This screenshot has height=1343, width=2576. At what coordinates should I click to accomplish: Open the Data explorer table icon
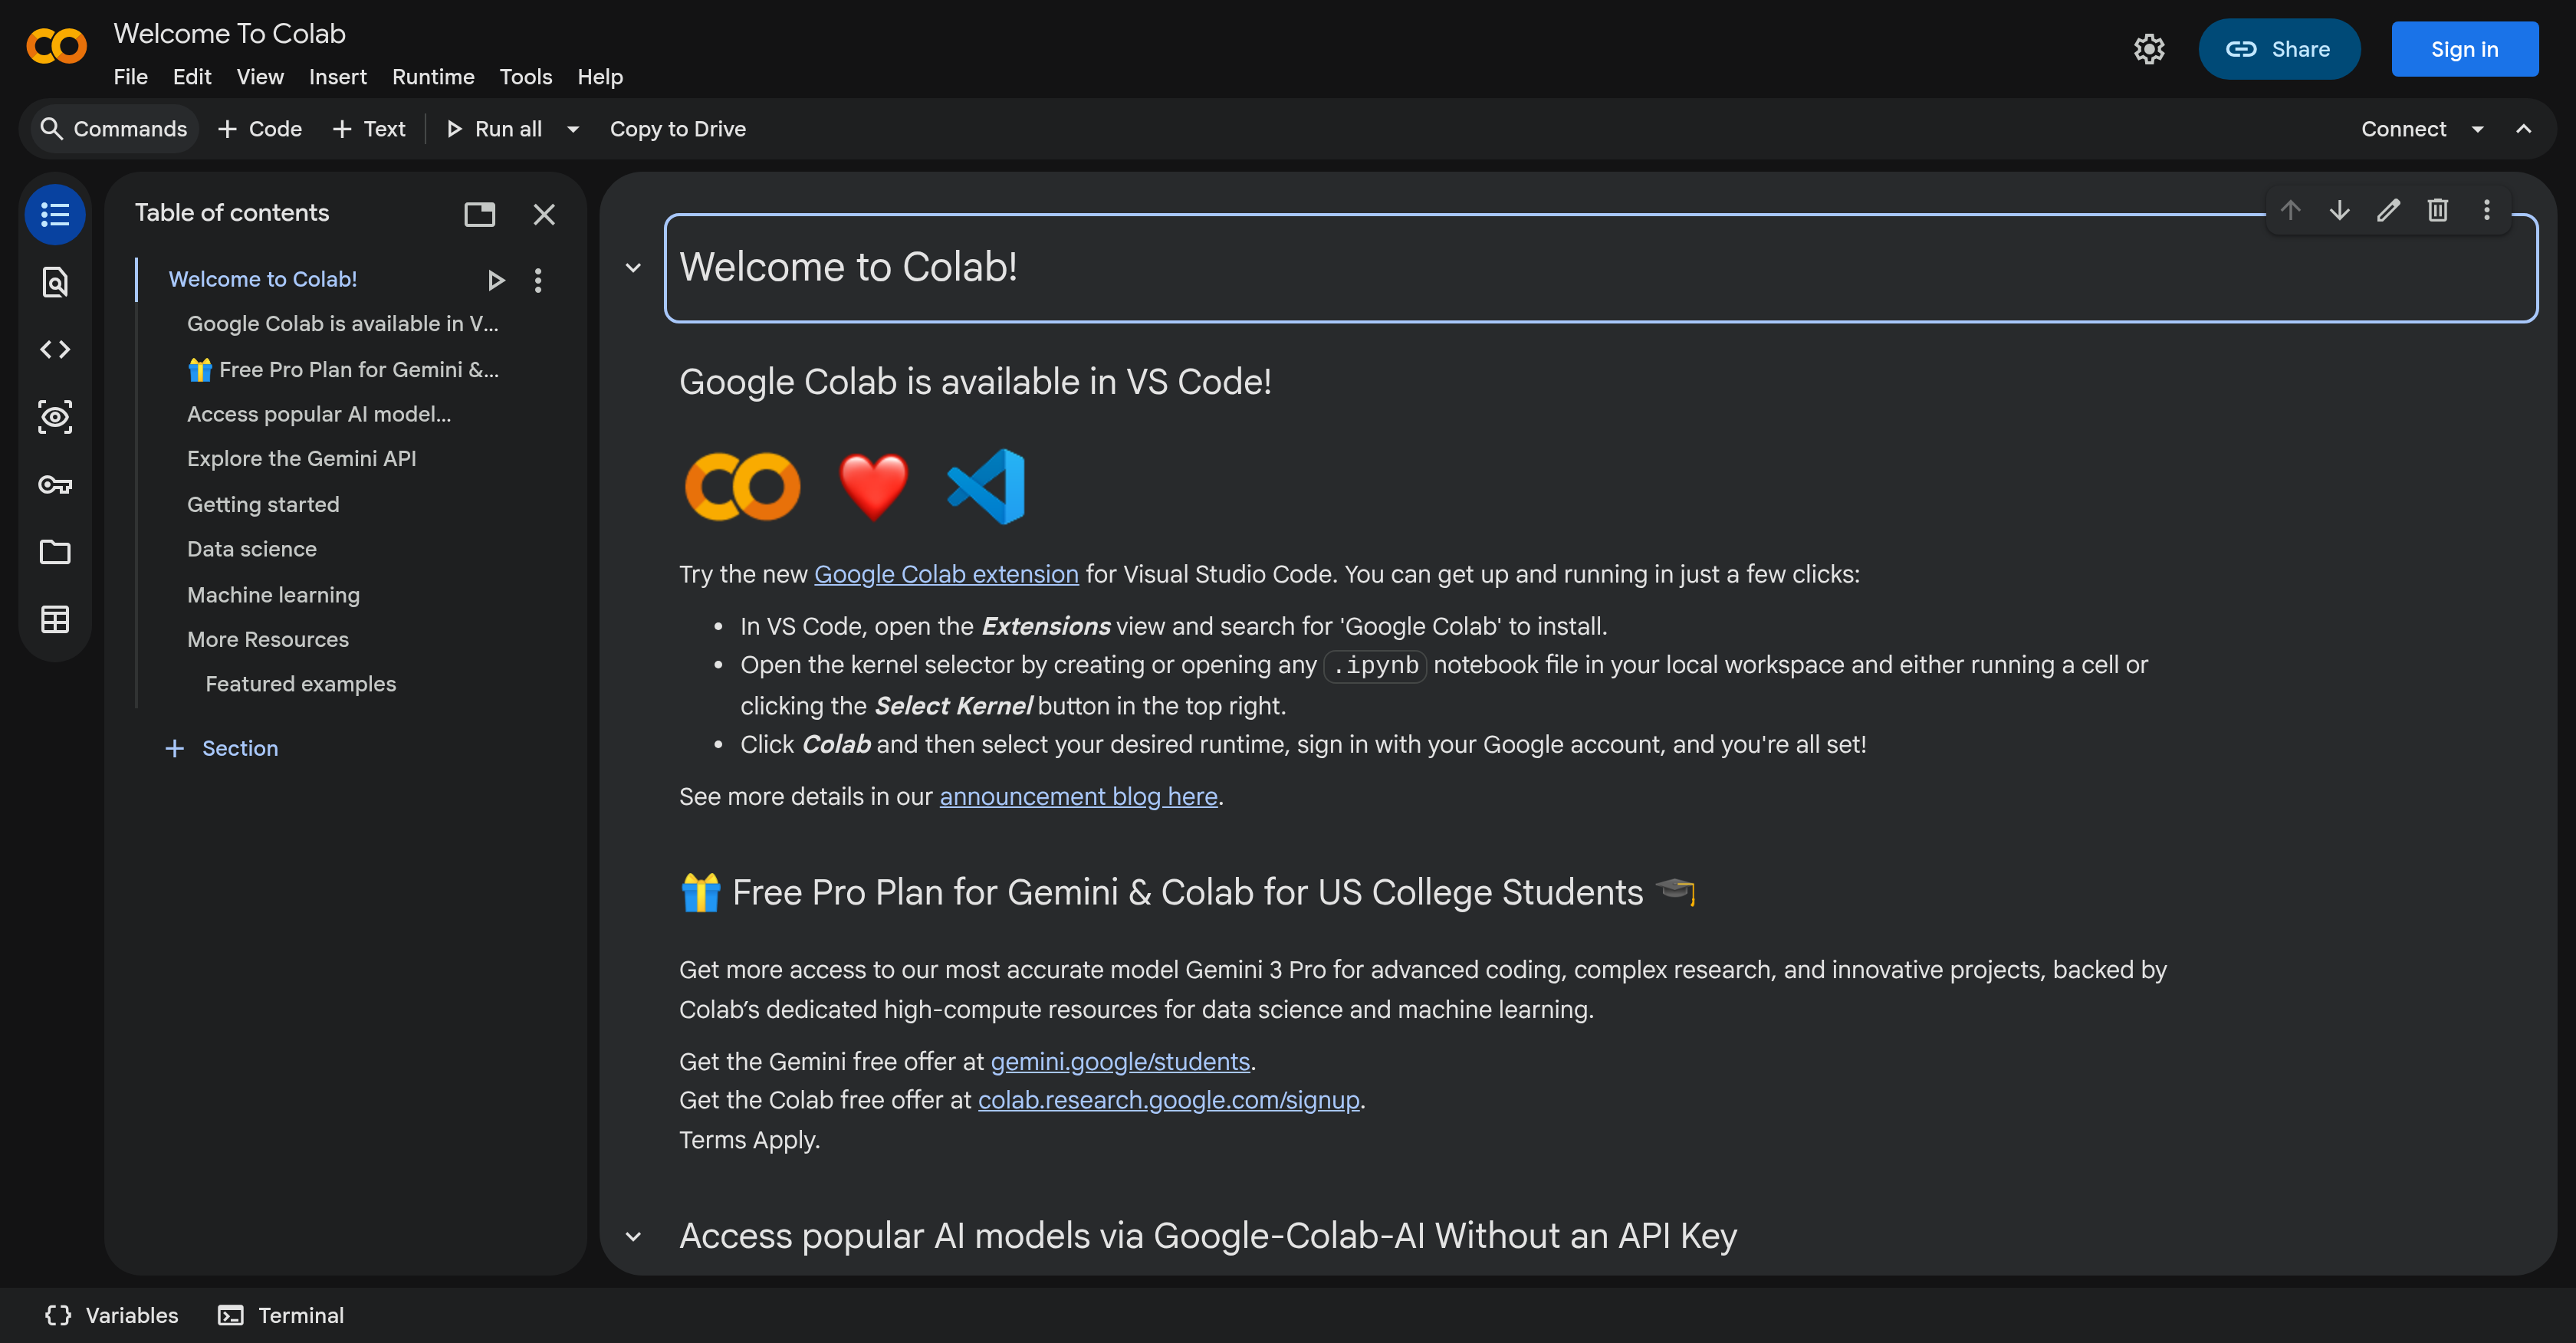(x=55, y=619)
